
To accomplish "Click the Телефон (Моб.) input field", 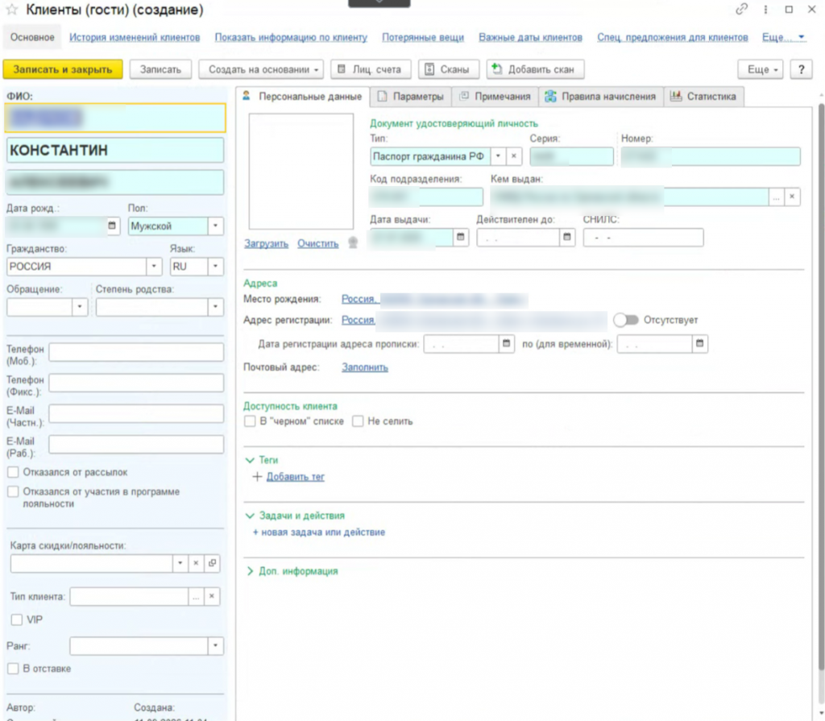I will (136, 353).
